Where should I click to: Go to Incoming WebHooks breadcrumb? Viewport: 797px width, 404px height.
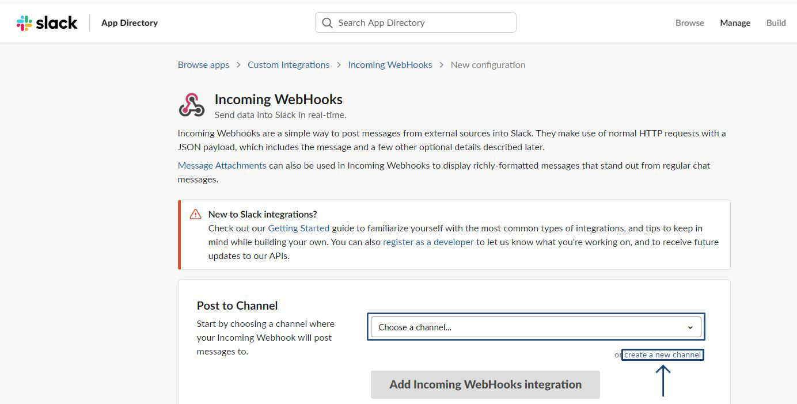[390, 65]
